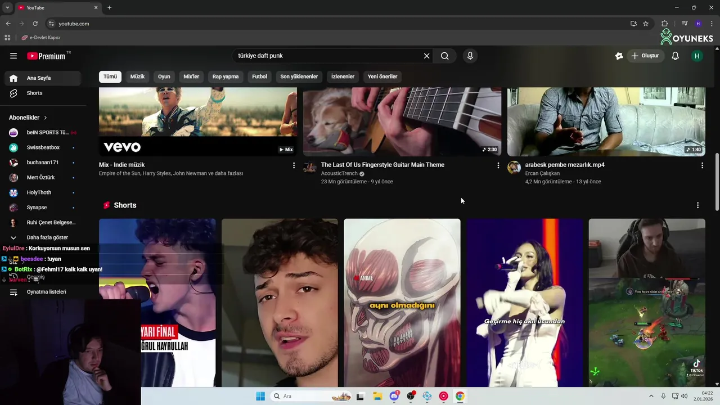This screenshot has width=720, height=405.
Task: Play The Last Of Us guitar thumbnail
Action: [x=402, y=121]
